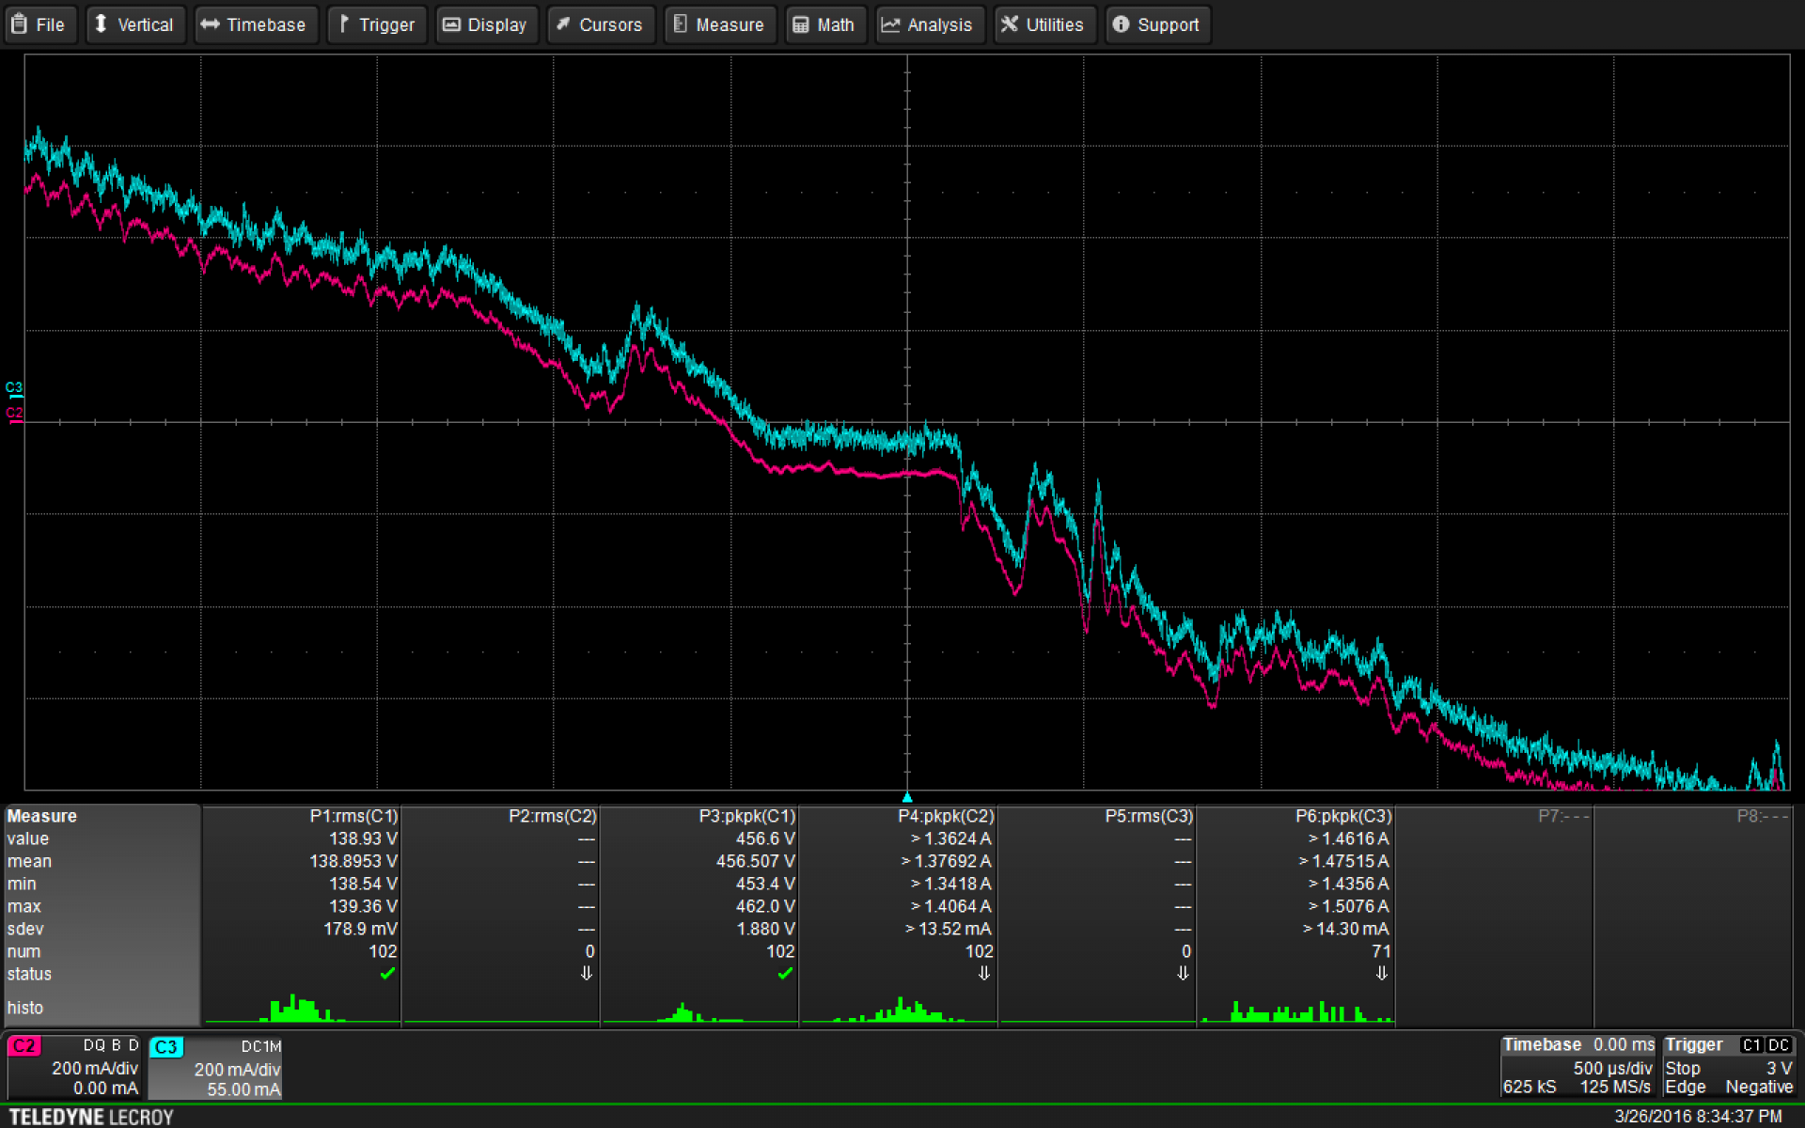Open the Measure menu
Viewport: 1805px width, 1128px height.
(x=719, y=24)
